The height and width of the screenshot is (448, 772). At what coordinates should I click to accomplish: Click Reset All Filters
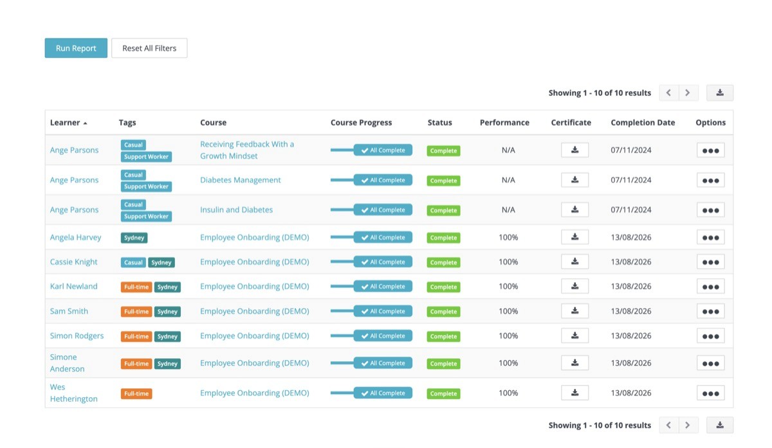pyautogui.click(x=149, y=48)
